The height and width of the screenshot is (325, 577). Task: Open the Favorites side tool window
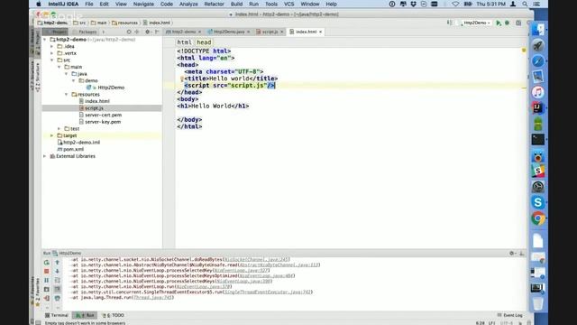click(x=37, y=292)
